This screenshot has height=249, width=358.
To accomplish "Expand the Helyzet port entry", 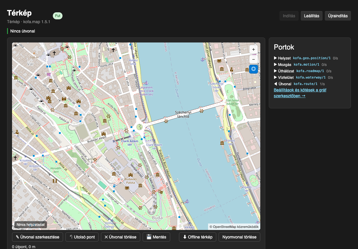I will point(306,58).
